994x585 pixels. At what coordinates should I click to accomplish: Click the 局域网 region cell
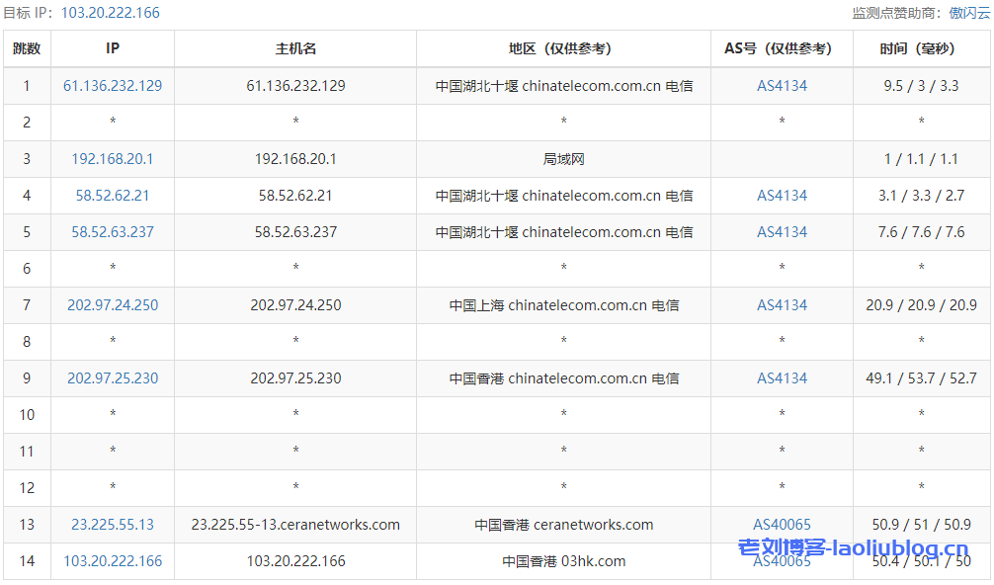[x=563, y=159]
